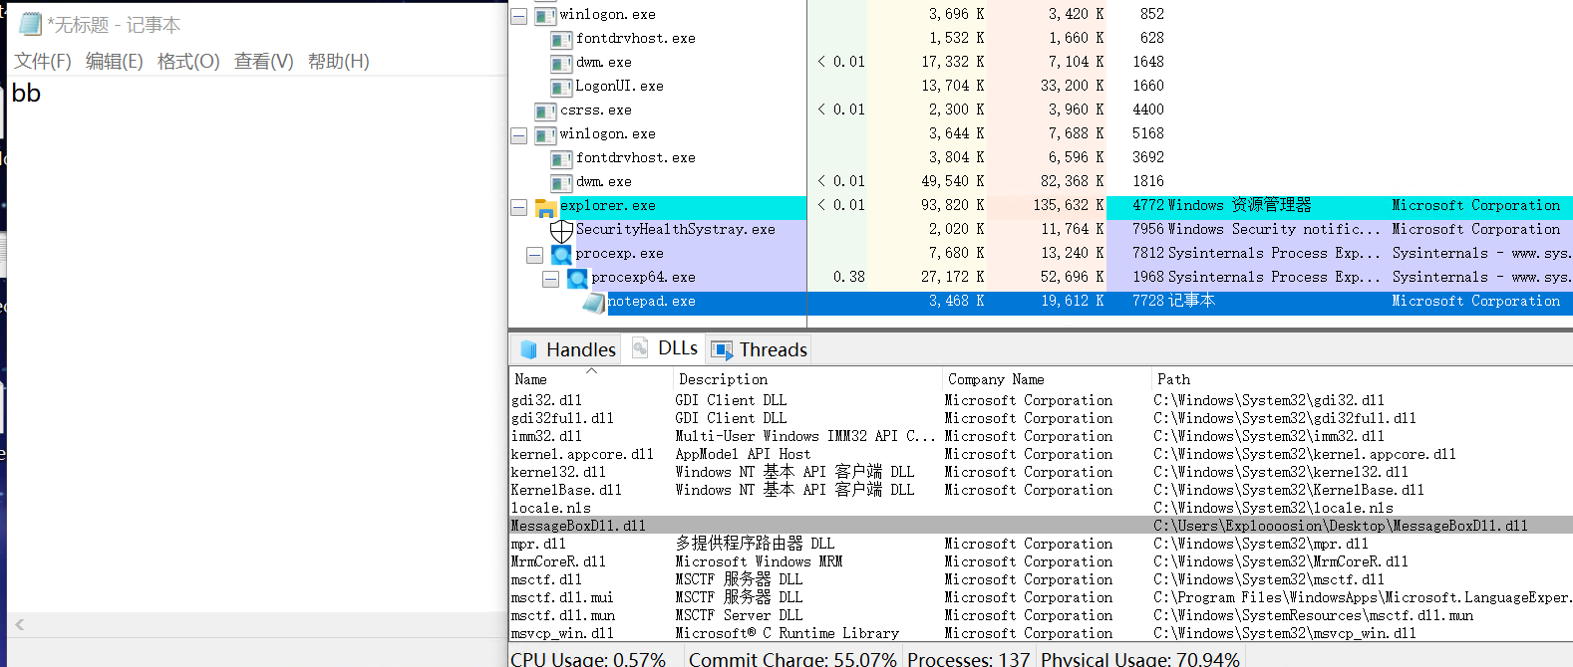The height and width of the screenshot is (667, 1573).
Task: Switch to the Threads tab
Action: (x=760, y=349)
